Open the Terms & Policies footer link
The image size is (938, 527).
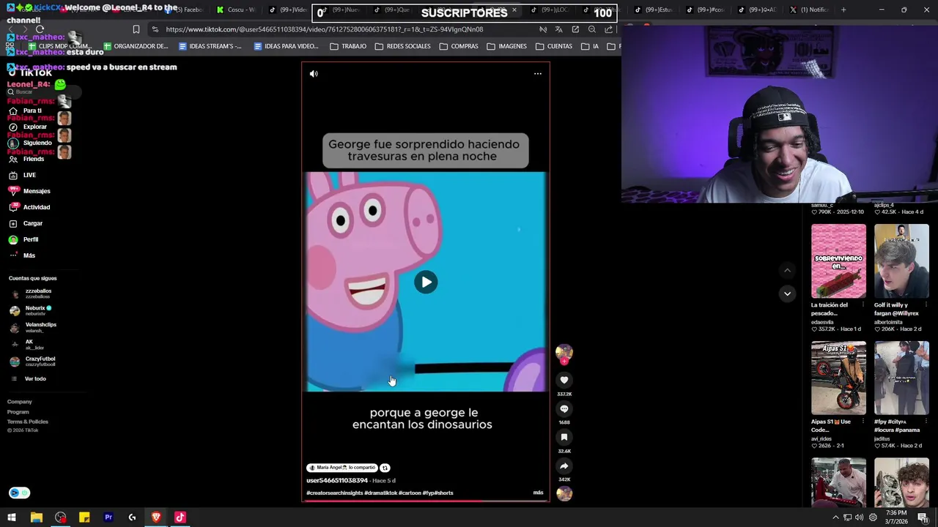28,422
